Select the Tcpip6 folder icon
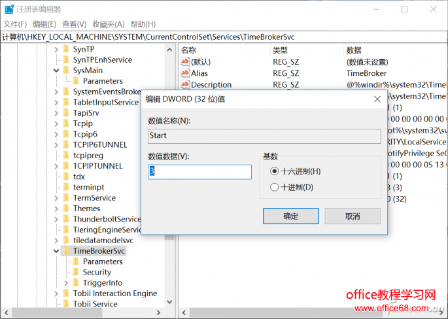This screenshot has height=319, width=448. coord(66,134)
